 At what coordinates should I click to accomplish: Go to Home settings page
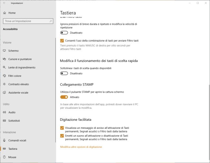click(x=12, y=13)
